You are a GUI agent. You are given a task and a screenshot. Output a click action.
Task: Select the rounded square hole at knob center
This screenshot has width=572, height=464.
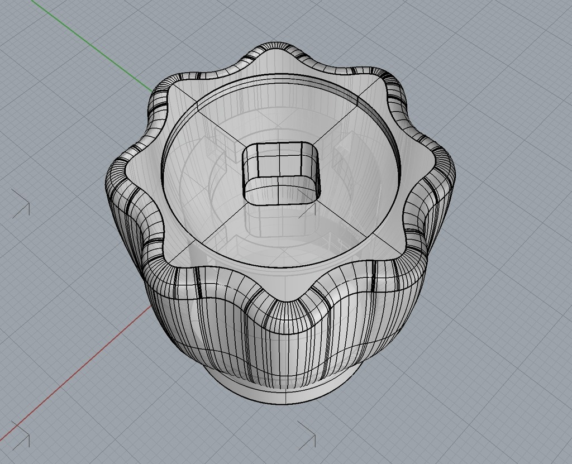282,173
